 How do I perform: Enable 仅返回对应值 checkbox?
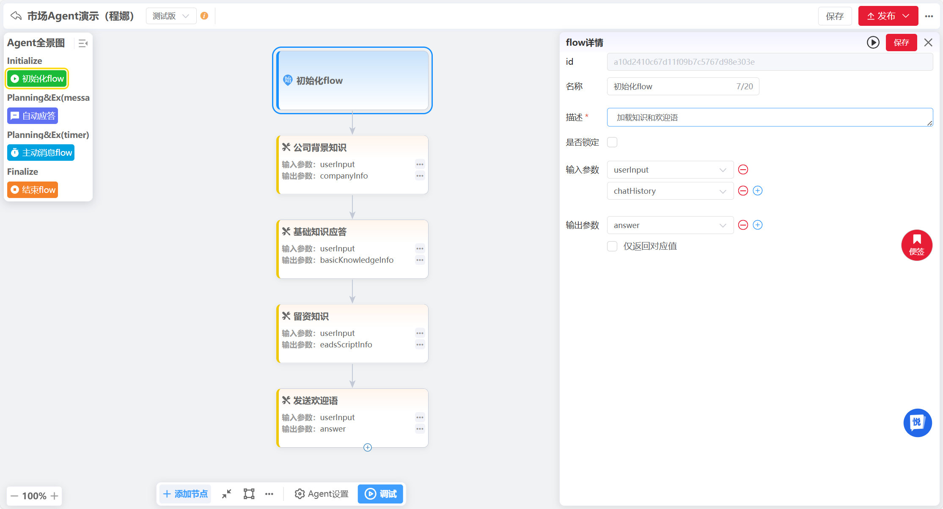pyautogui.click(x=612, y=246)
